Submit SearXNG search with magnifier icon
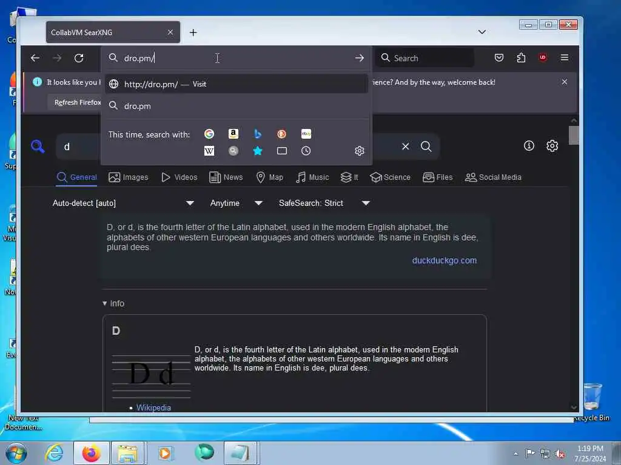 426,147
